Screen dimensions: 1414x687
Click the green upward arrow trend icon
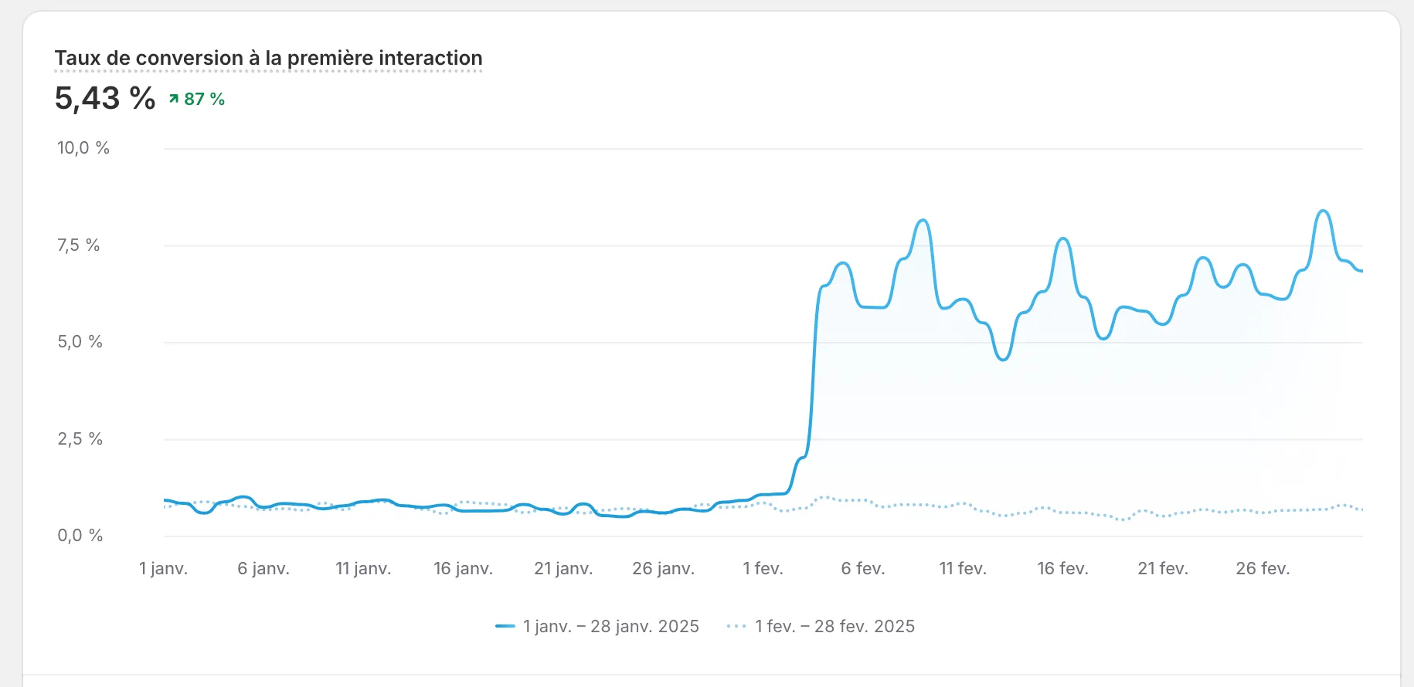(174, 99)
